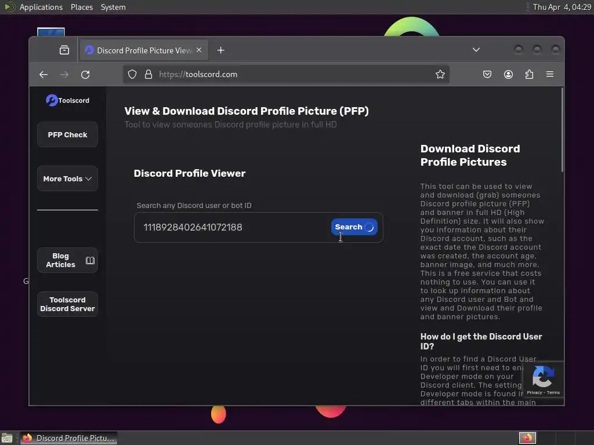Open the tracking protection shield icon
Viewport: 594px width, 445px height.
pyautogui.click(x=132, y=74)
